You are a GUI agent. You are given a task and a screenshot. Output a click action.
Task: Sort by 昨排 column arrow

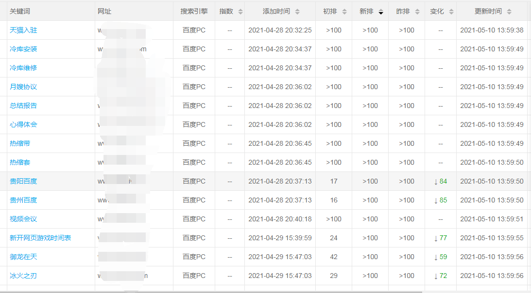417,12
